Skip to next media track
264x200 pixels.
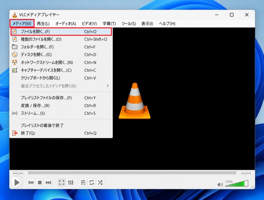coord(48,183)
